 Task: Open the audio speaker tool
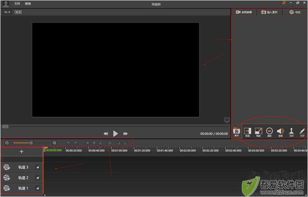pos(280,132)
